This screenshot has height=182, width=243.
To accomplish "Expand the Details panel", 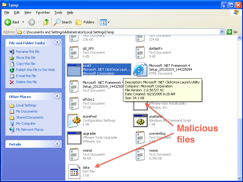I will [x=57, y=144].
